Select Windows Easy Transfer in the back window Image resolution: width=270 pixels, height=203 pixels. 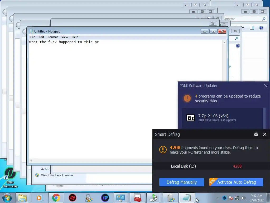pos(57,175)
